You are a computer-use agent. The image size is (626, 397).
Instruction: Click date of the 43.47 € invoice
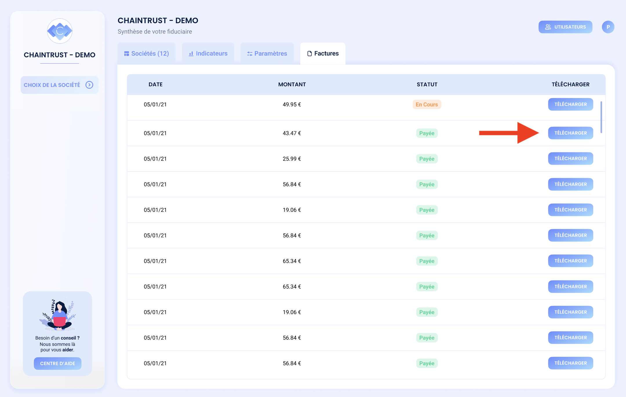pyautogui.click(x=155, y=133)
